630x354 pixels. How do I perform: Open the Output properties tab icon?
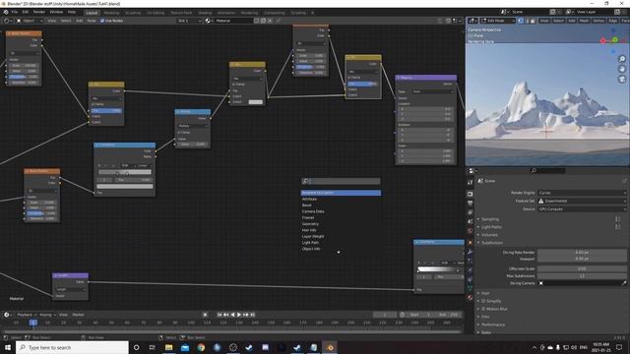point(471,204)
